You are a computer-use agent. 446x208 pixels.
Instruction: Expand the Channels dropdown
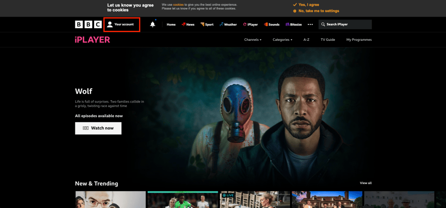(253, 40)
